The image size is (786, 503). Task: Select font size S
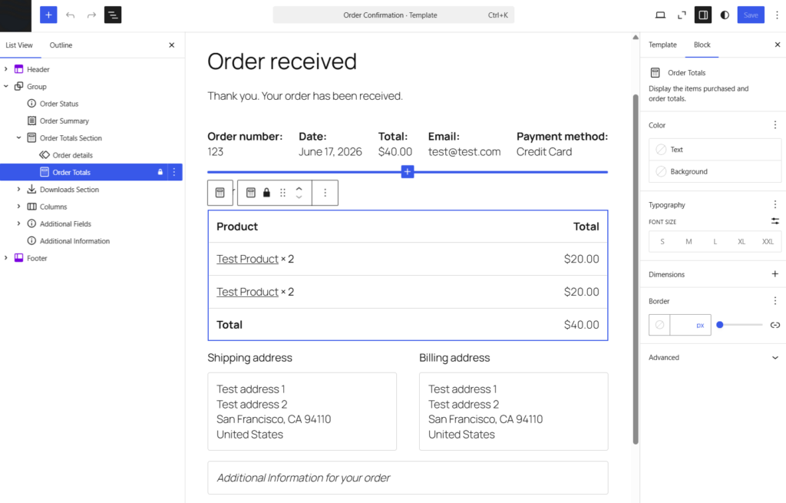tap(662, 242)
